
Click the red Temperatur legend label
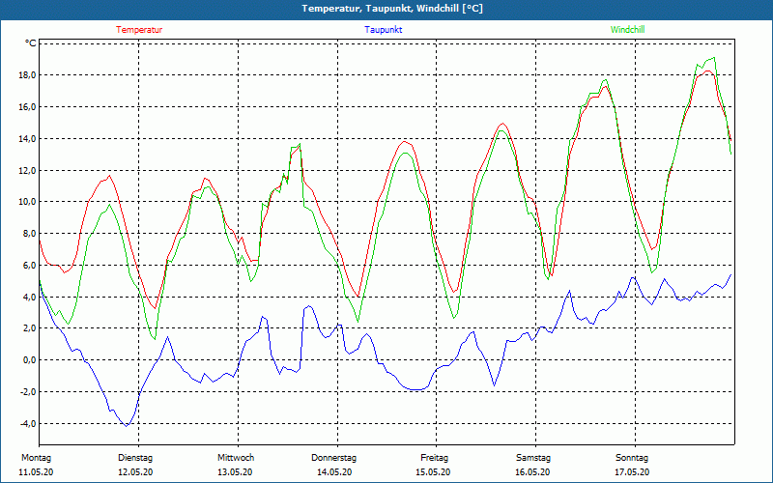139,30
